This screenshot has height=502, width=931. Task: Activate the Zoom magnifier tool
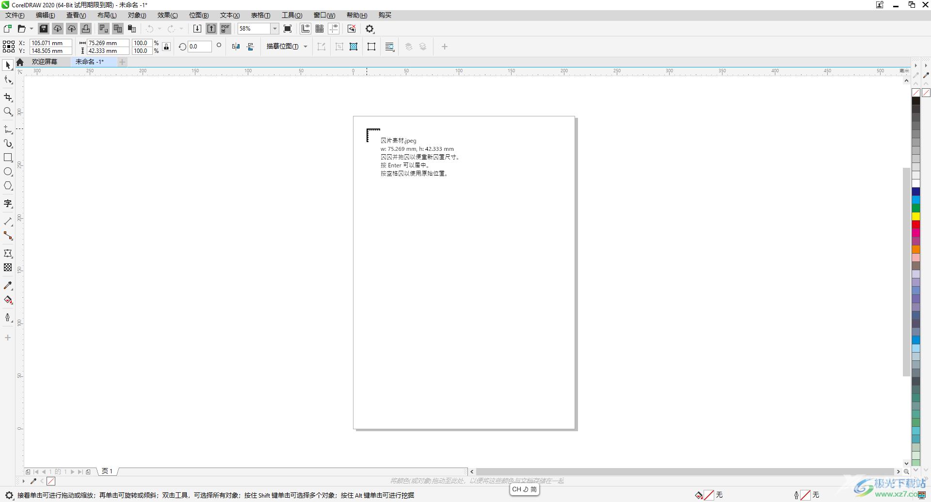[x=8, y=112]
